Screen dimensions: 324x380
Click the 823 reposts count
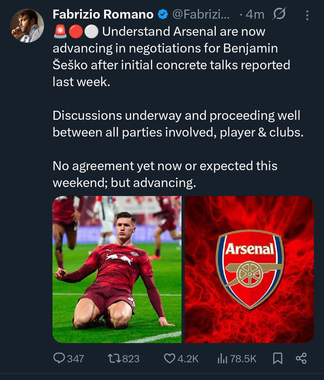(131, 359)
